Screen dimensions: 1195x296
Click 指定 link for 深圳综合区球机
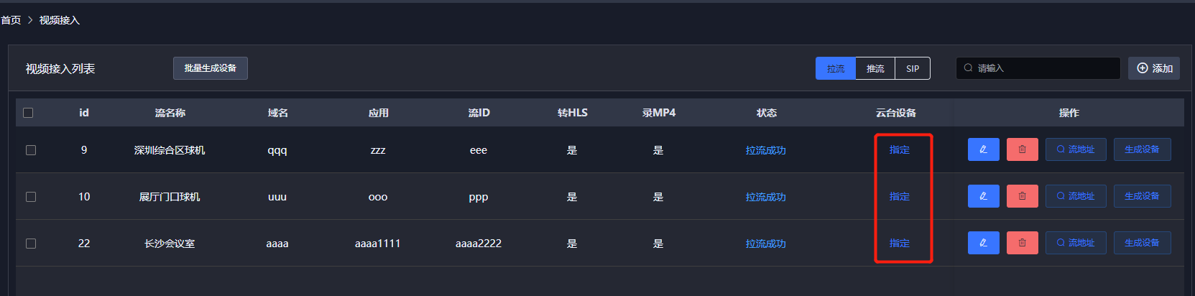pos(900,149)
